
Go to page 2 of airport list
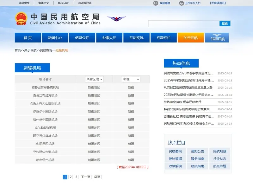coord(71,177)
